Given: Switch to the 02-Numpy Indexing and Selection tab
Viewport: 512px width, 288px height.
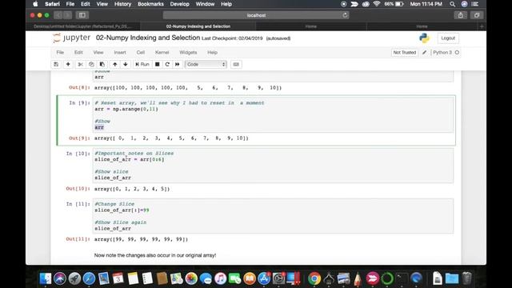Looking at the screenshot, I should (x=198, y=26).
